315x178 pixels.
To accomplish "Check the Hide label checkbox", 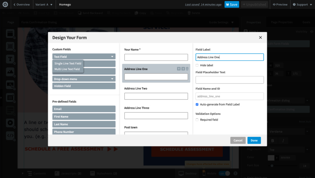I will [x=197, y=65].
